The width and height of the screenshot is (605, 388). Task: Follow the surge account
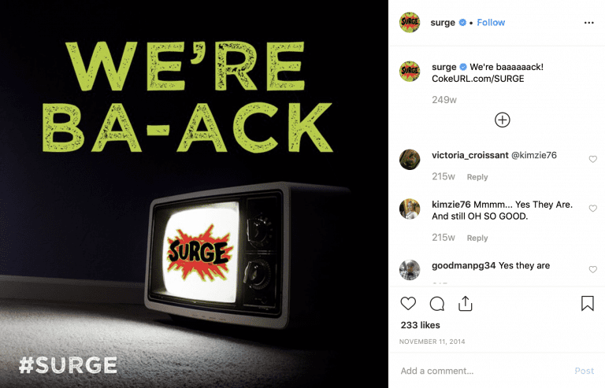(x=491, y=23)
